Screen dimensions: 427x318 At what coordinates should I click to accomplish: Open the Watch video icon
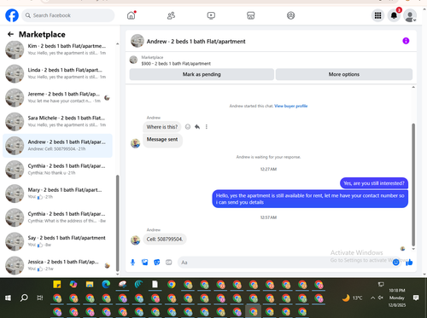point(211,15)
